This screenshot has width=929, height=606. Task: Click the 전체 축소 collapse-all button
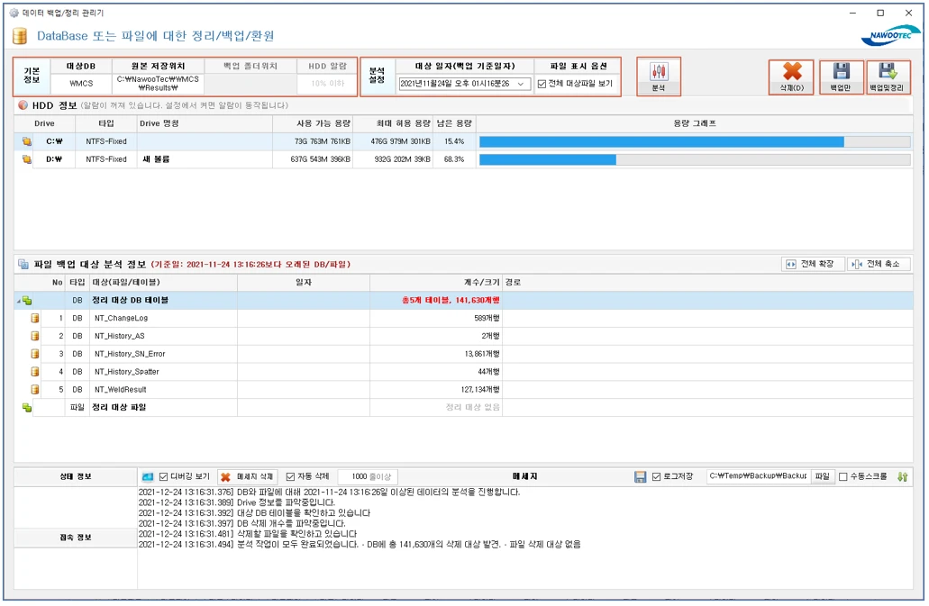[878, 264]
